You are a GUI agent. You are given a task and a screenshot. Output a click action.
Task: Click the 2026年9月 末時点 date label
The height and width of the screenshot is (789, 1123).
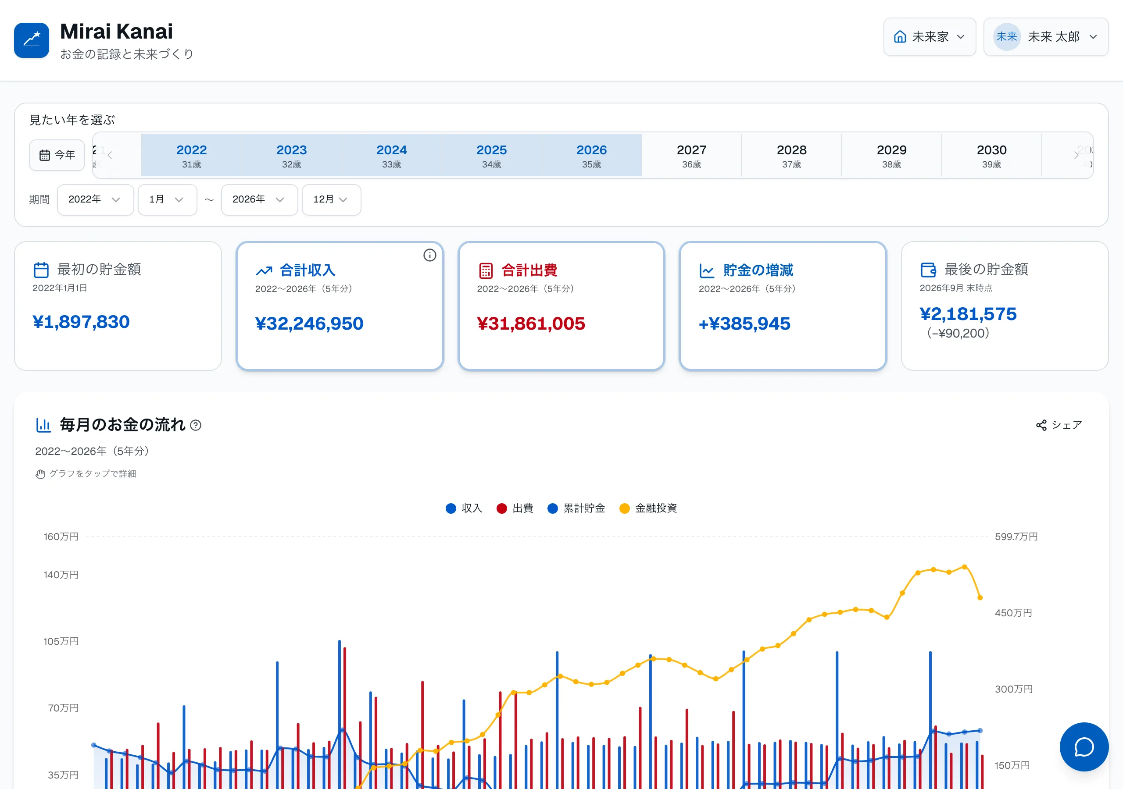(x=956, y=288)
